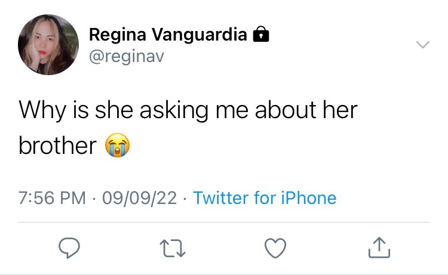This screenshot has width=448, height=275.
Task: Open the Twitter for iPhone source link
Action: [x=265, y=198]
